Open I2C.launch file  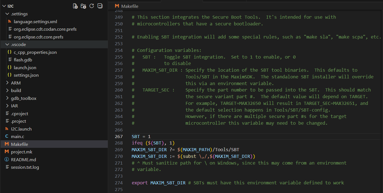[21, 129]
